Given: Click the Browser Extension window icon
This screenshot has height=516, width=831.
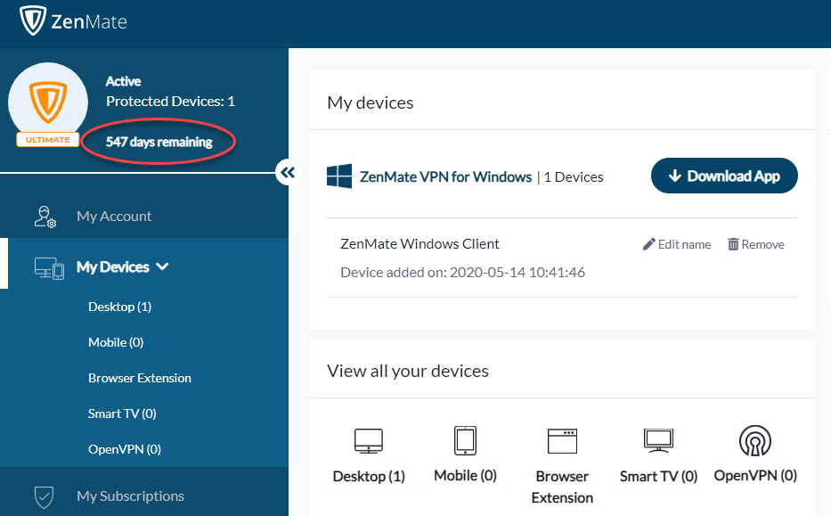Looking at the screenshot, I should click(x=562, y=441).
